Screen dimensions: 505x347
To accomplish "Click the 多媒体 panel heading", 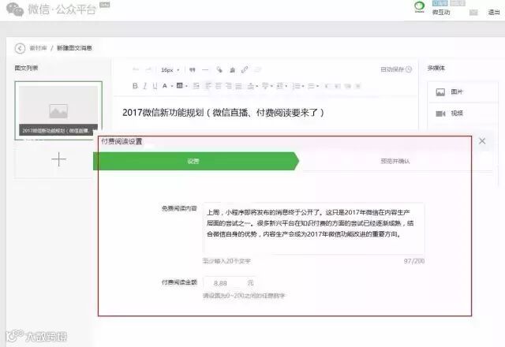I will point(436,68).
